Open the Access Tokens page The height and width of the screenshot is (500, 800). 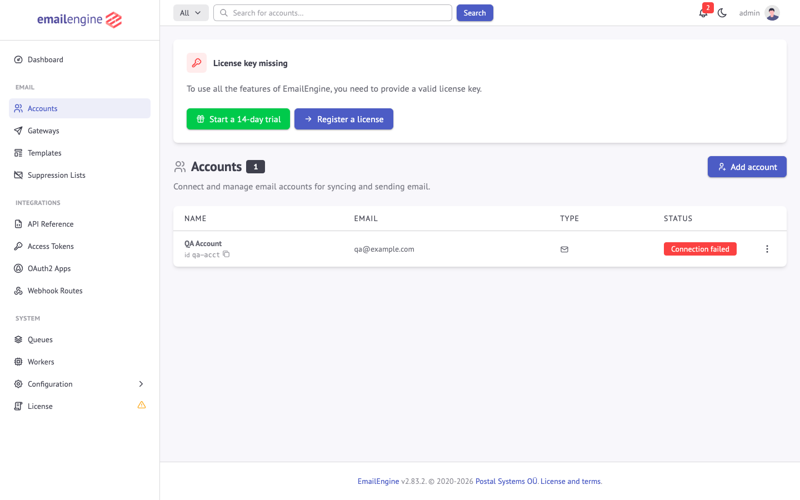[x=79, y=246]
